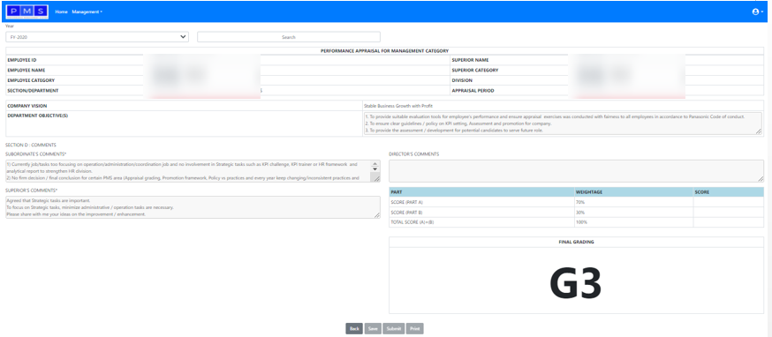Click the 'SCORE (PART A)' row label
This screenshot has width=772, height=337.
406,202
